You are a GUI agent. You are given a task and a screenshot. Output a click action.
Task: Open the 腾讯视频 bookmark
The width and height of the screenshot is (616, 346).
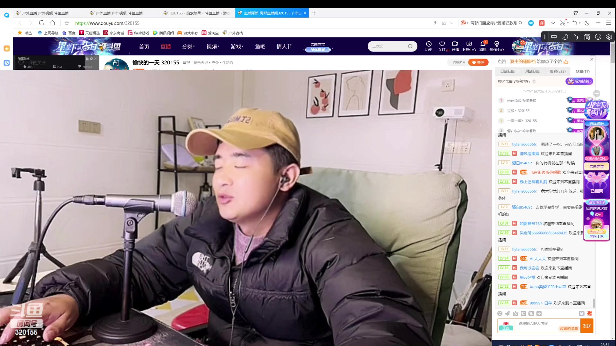tap(163, 33)
